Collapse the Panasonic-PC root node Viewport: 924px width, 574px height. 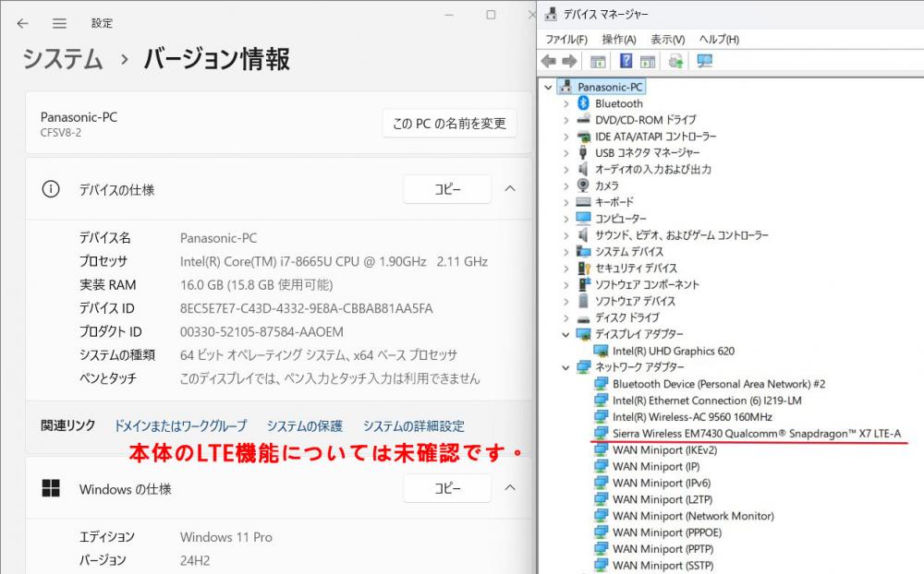coord(548,87)
